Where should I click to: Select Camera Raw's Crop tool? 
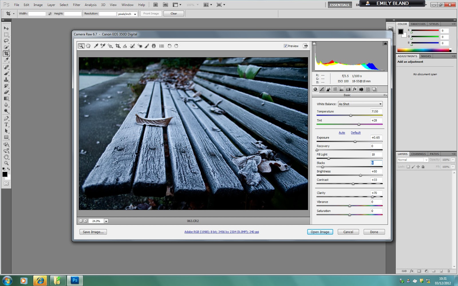click(118, 46)
